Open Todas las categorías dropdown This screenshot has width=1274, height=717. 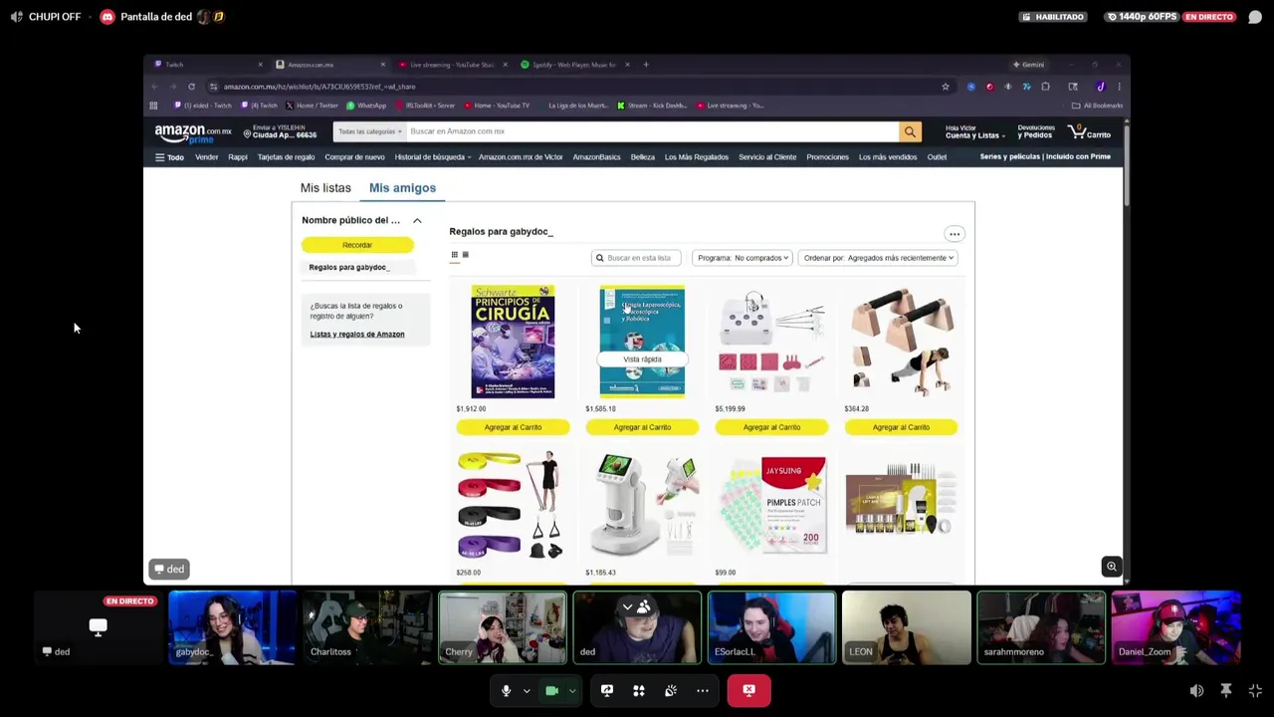(x=369, y=131)
